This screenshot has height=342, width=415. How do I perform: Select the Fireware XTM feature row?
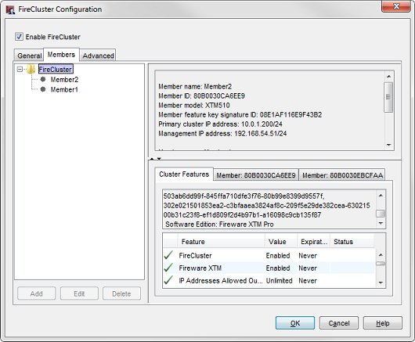(269, 268)
